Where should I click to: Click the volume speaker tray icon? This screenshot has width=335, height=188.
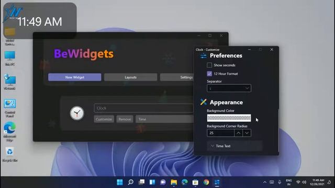(x=304, y=182)
